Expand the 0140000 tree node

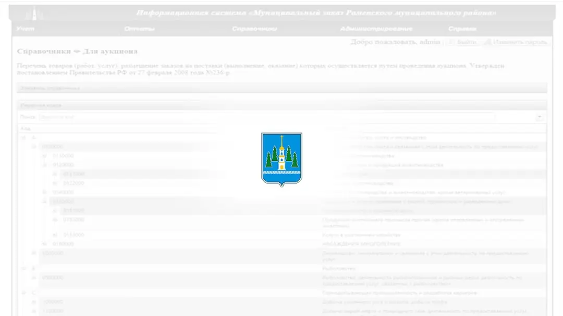44,192
